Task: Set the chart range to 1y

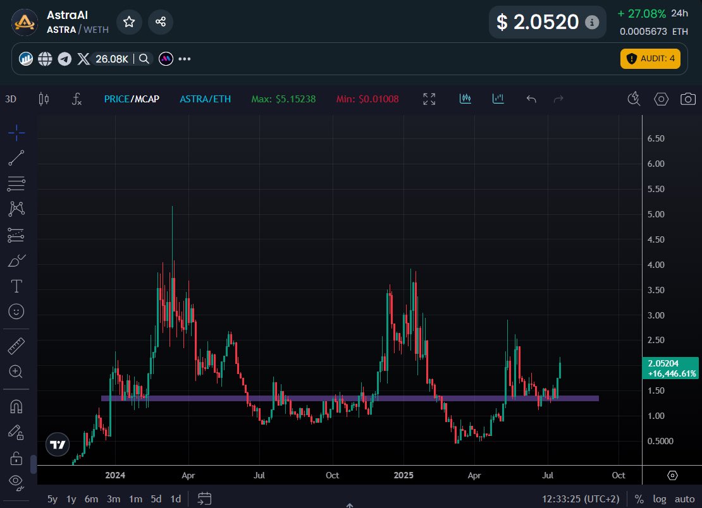Action: [x=71, y=499]
